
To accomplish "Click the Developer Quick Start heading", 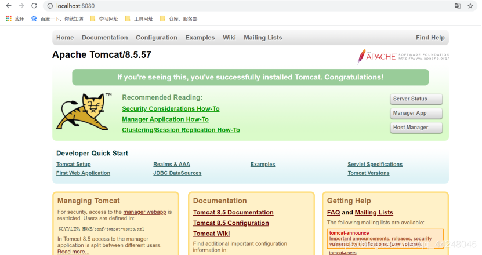I will pos(92,153).
